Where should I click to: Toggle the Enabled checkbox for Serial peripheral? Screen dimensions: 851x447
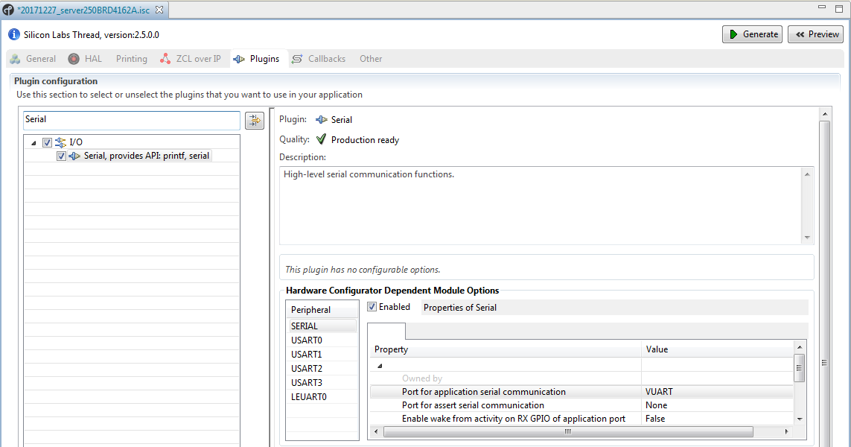coord(372,307)
